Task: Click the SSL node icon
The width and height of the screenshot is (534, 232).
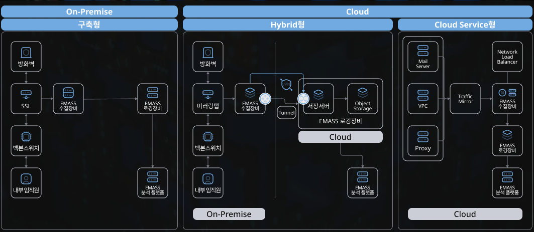Action: pyautogui.click(x=26, y=93)
